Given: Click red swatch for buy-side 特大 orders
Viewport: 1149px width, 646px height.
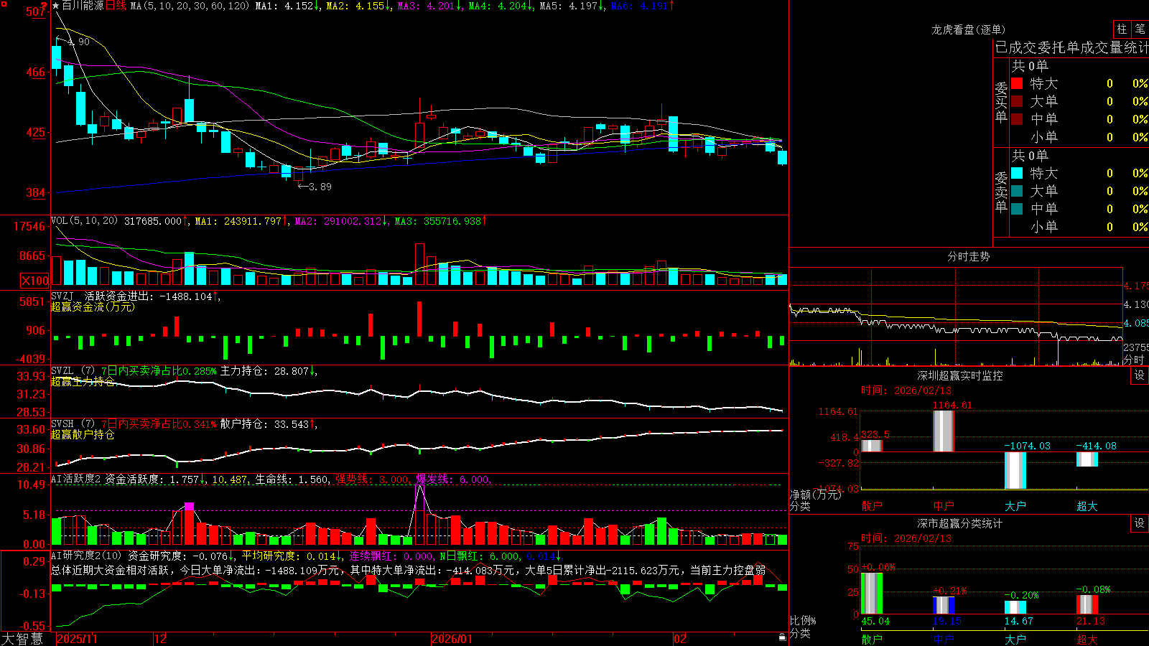Looking at the screenshot, I should tap(1017, 83).
